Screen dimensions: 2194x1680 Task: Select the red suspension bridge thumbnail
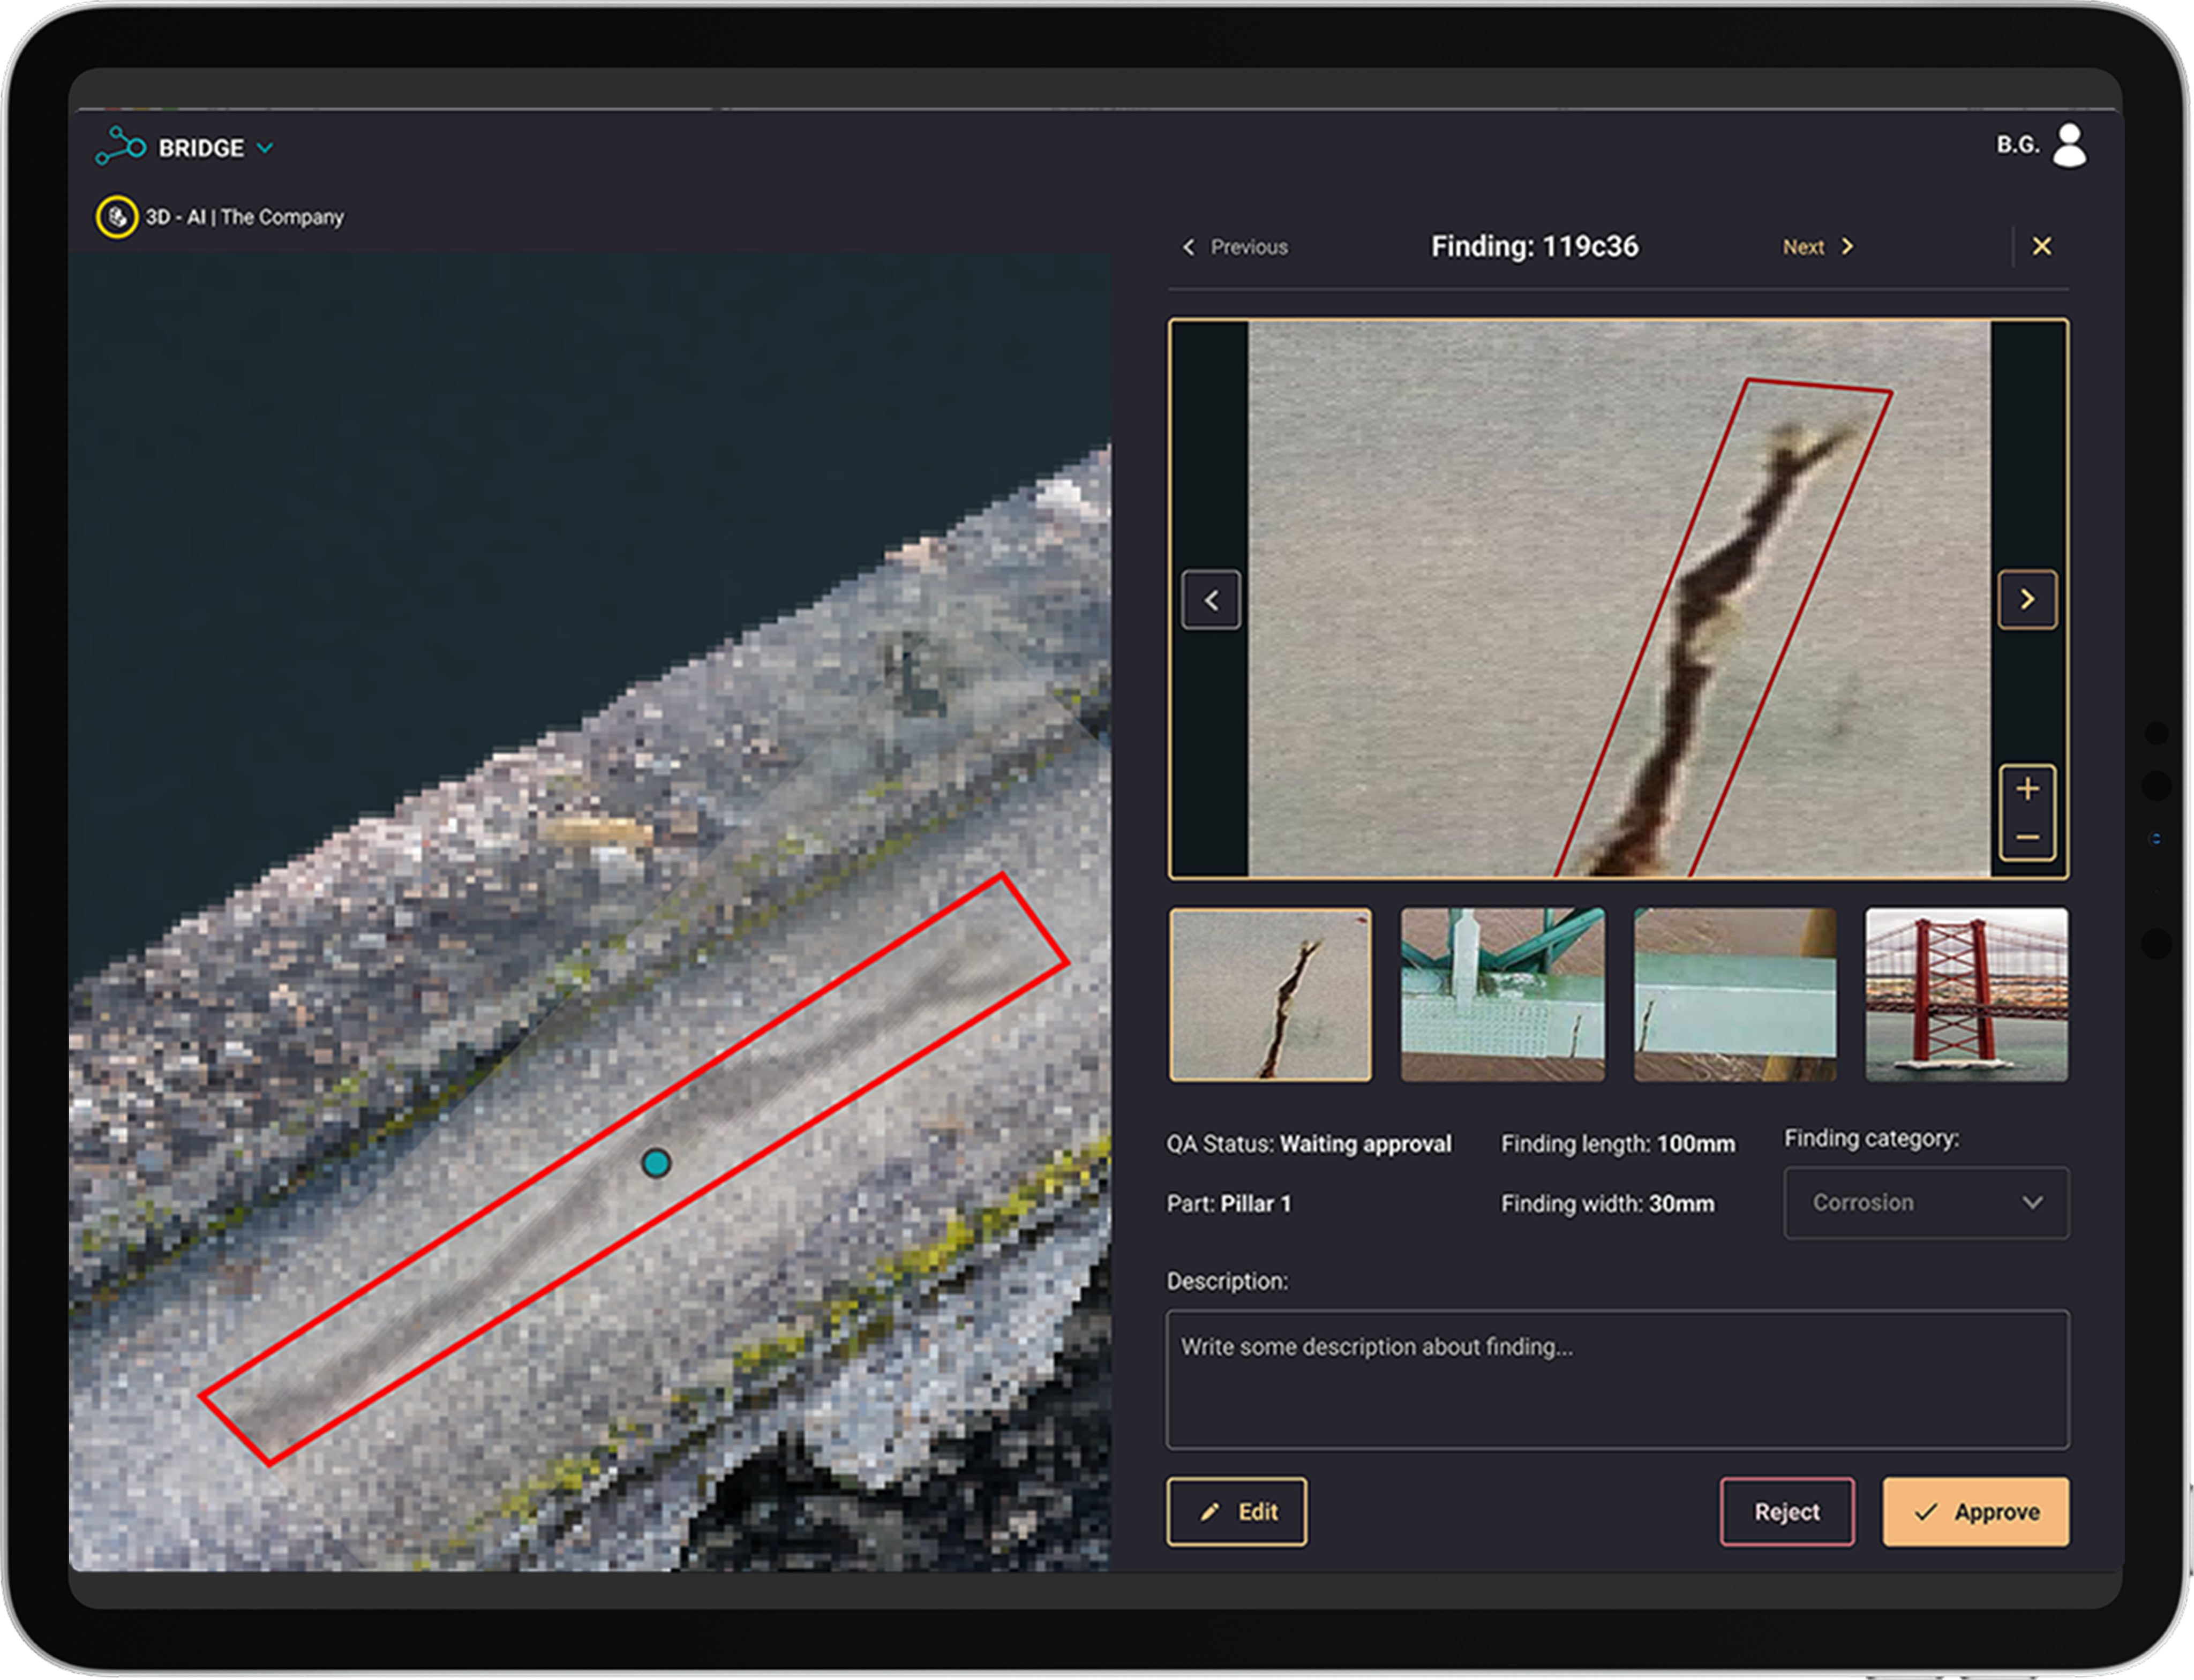(1966, 994)
